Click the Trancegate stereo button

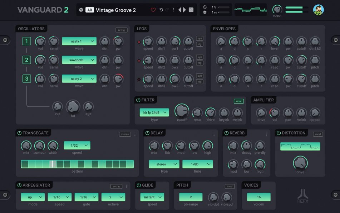coord(125,134)
